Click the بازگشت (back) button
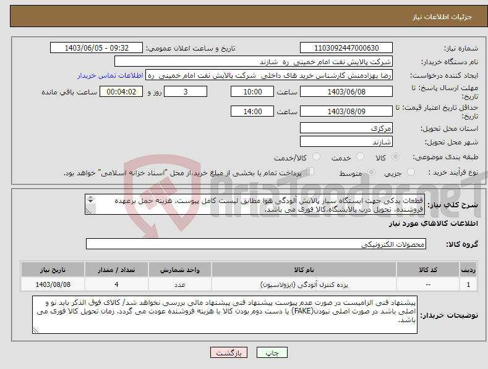This screenshot has height=369, width=488. click(229, 353)
